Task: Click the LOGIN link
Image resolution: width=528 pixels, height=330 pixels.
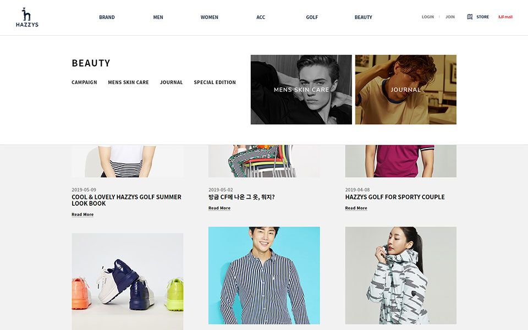Action: coord(428,17)
